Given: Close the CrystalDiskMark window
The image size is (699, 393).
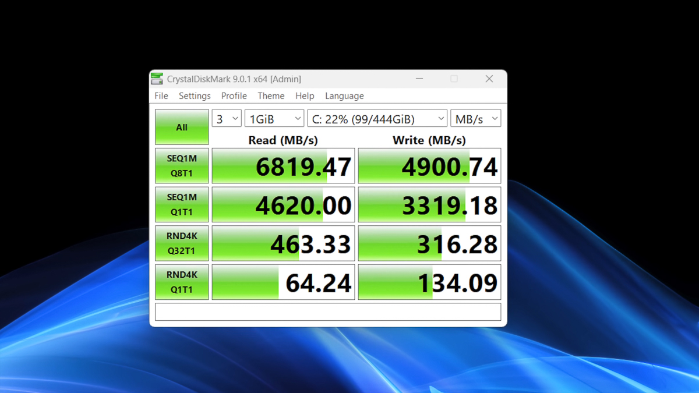Looking at the screenshot, I should pyautogui.click(x=489, y=79).
